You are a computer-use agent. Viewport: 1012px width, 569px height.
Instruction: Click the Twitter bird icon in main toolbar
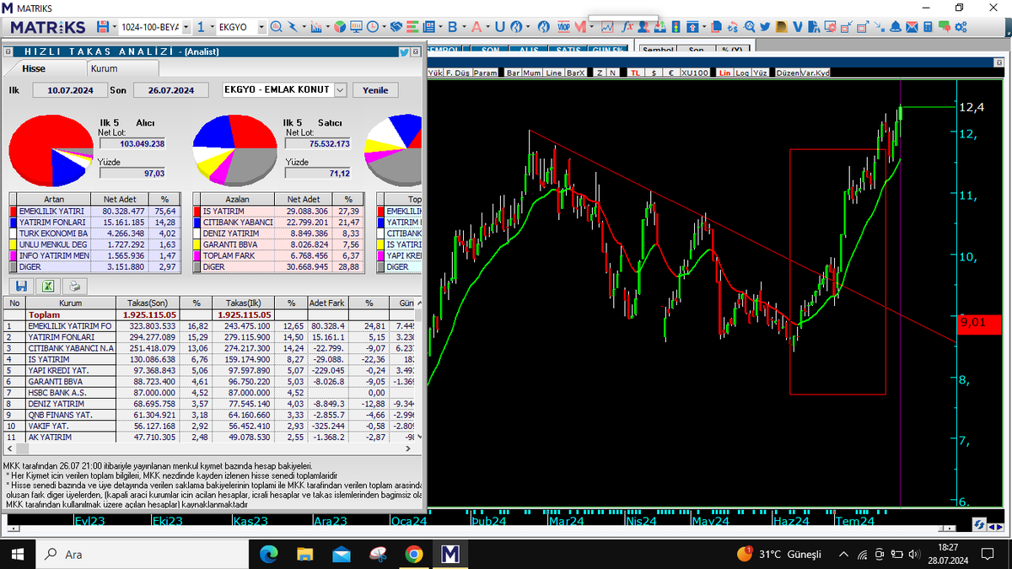click(765, 27)
